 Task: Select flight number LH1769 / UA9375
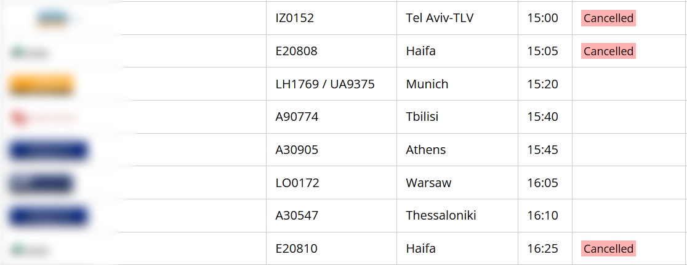tap(324, 84)
